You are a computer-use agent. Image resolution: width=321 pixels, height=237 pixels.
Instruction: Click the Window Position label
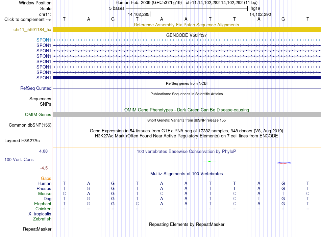click(x=35, y=3)
